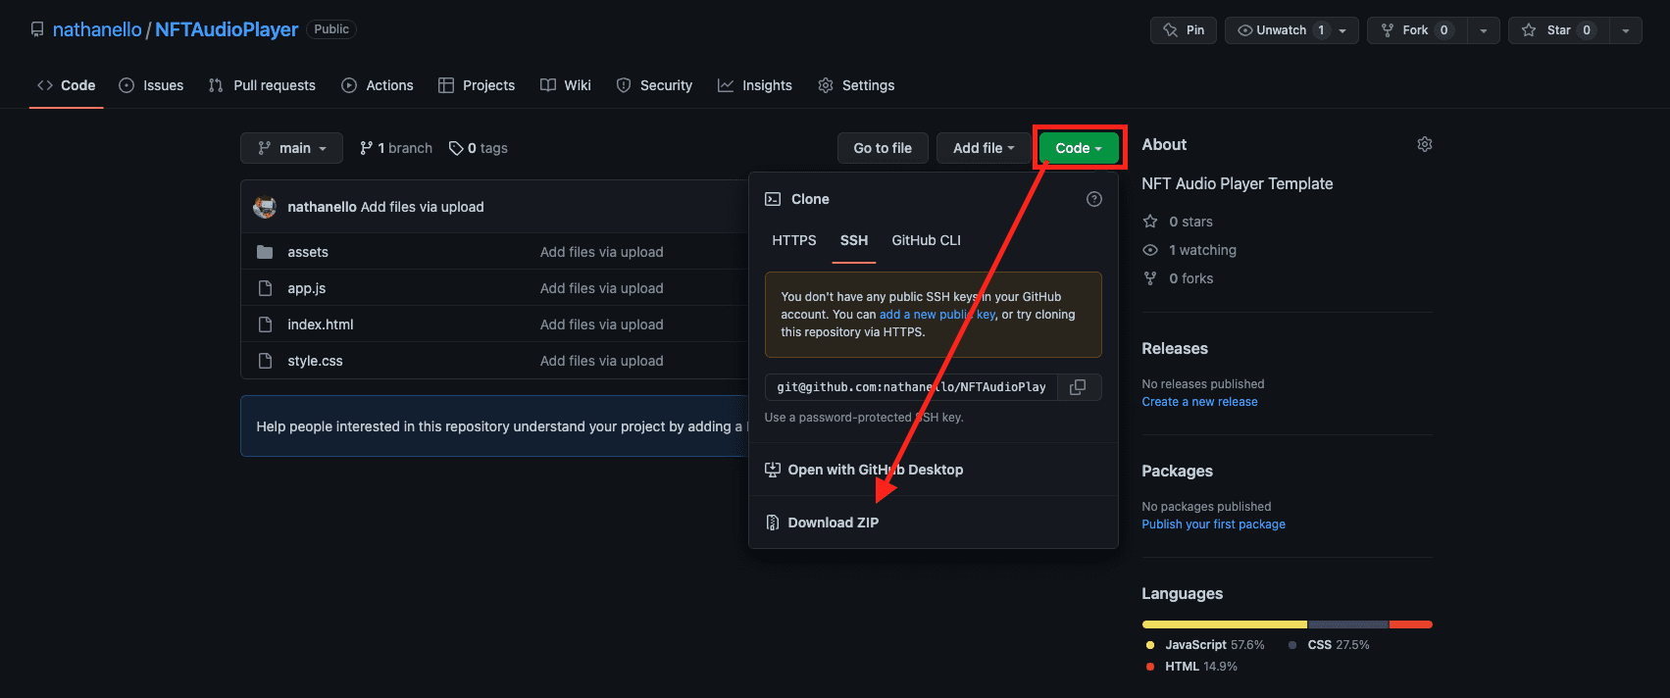
Task: Open the app.js file
Action: point(306,288)
